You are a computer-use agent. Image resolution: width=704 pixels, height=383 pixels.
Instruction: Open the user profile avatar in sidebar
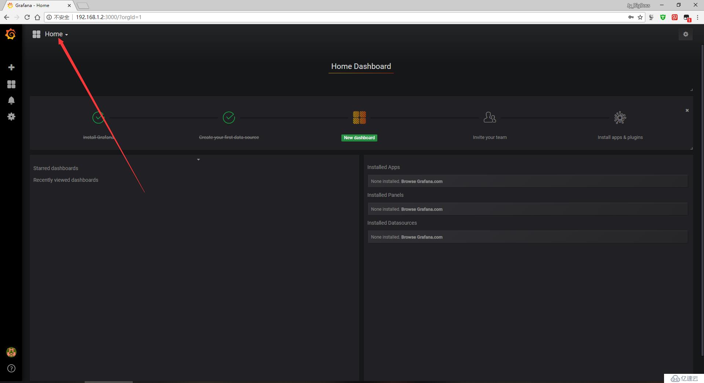(x=11, y=352)
